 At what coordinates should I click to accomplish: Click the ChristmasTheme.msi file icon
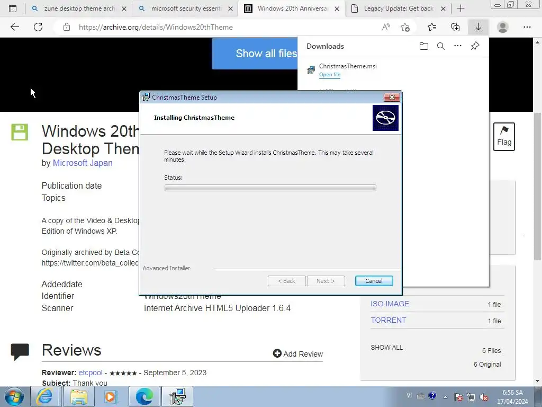point(311,70)
